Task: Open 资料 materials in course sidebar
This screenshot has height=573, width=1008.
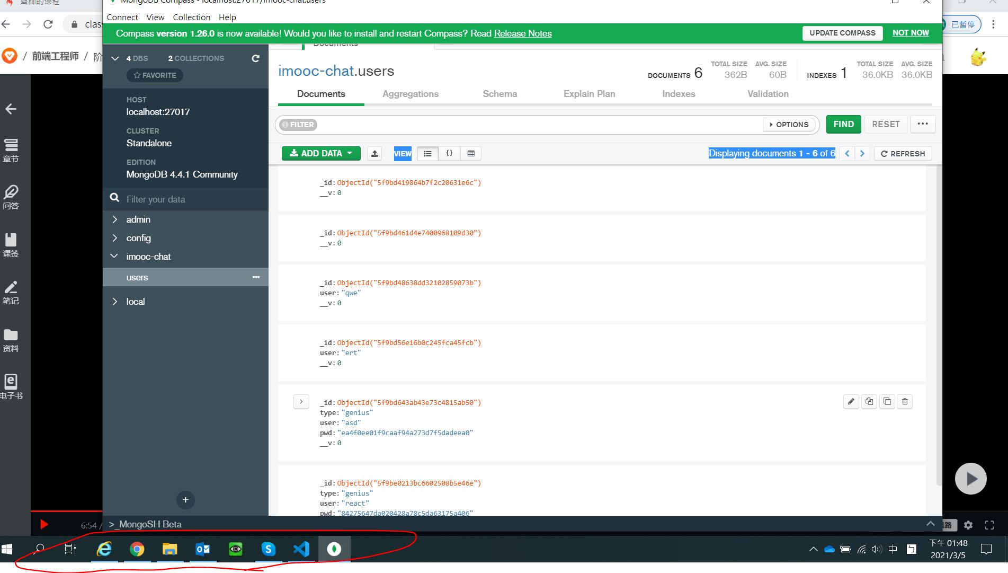Action: 11,340
